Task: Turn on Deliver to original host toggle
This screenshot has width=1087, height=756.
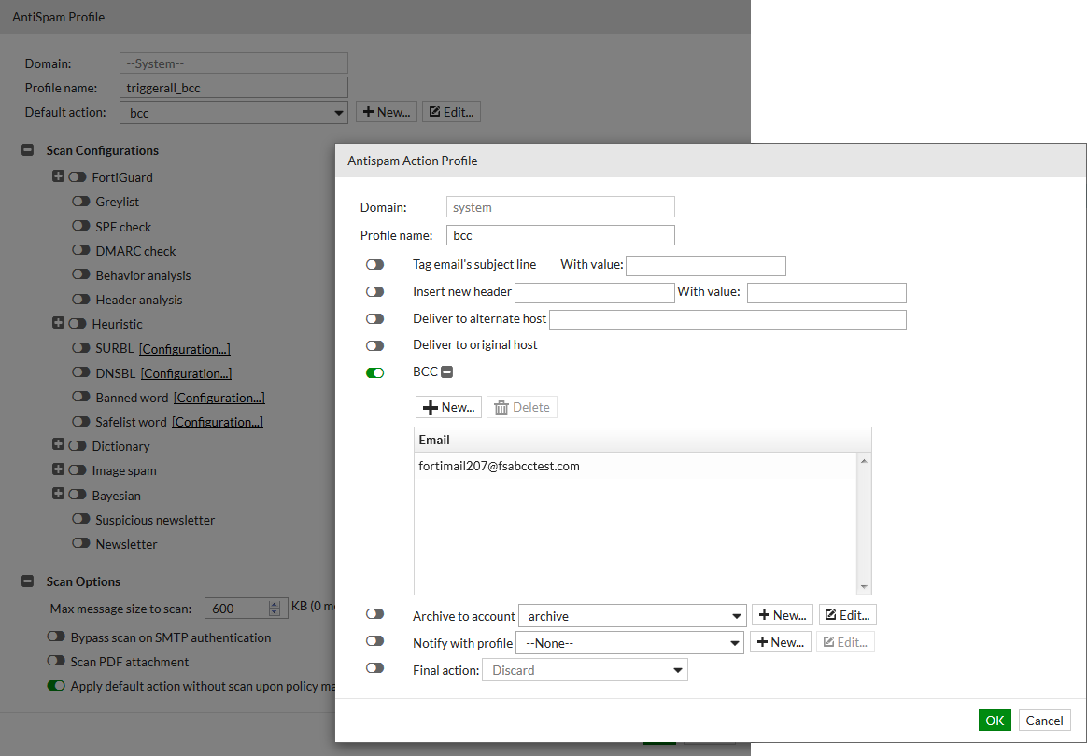Action: click(375, 345)
